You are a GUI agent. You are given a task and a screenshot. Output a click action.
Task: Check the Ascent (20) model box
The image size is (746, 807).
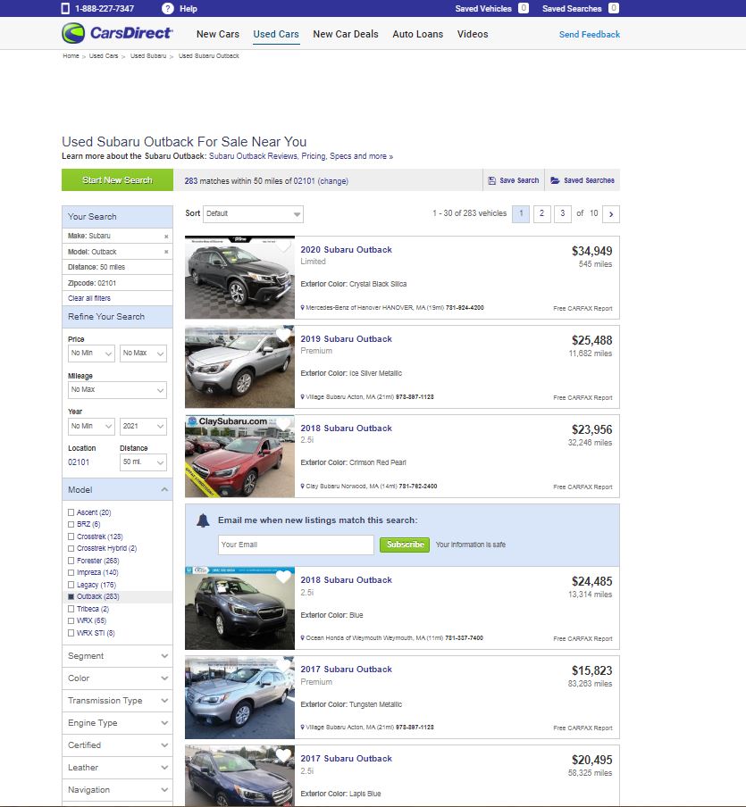click(x=71, y=512)
